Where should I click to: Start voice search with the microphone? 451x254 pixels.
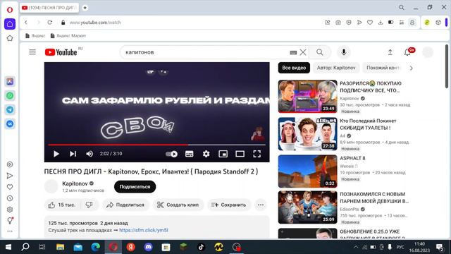344,52
